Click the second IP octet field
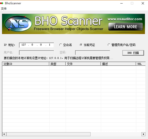 tap(32, 45)
